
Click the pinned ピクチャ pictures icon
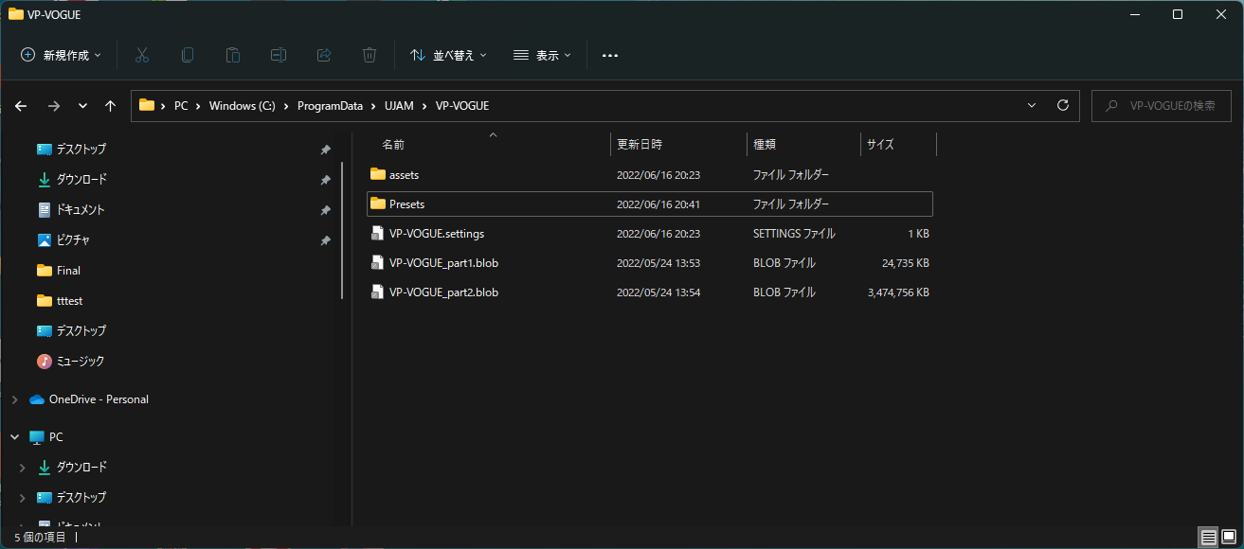pyautogui.click(x=44, y=239)
